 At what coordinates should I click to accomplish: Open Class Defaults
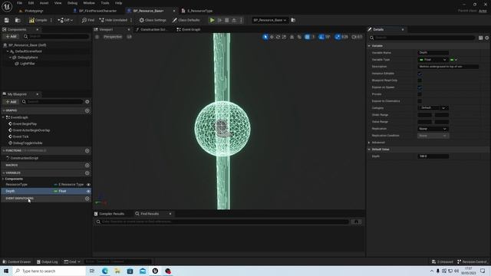point(186,20)
